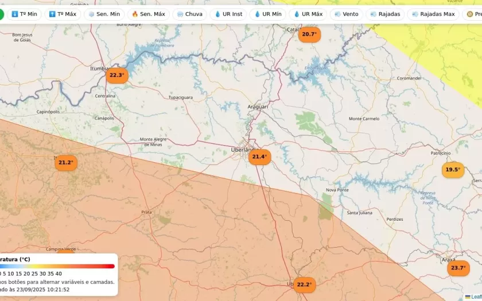Click the temperature color scale gradient bar
Viewport: 482px width, 301px height.
[57, 266]
